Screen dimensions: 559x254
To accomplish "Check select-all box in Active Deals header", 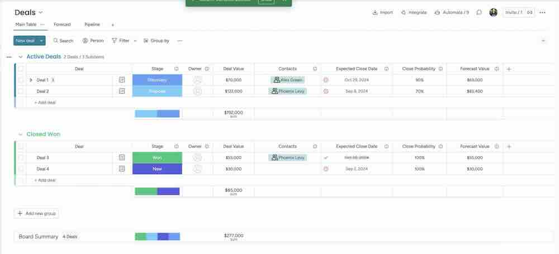I will click(x=21, y=69).
